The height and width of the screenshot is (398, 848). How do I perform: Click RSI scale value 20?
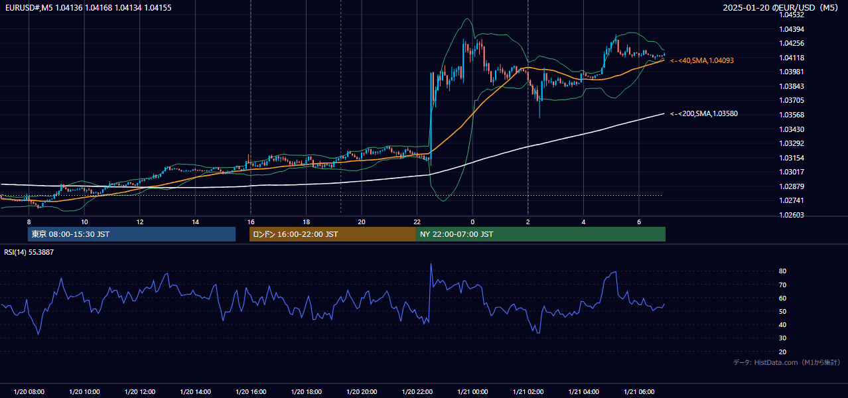tap(783, 352)
